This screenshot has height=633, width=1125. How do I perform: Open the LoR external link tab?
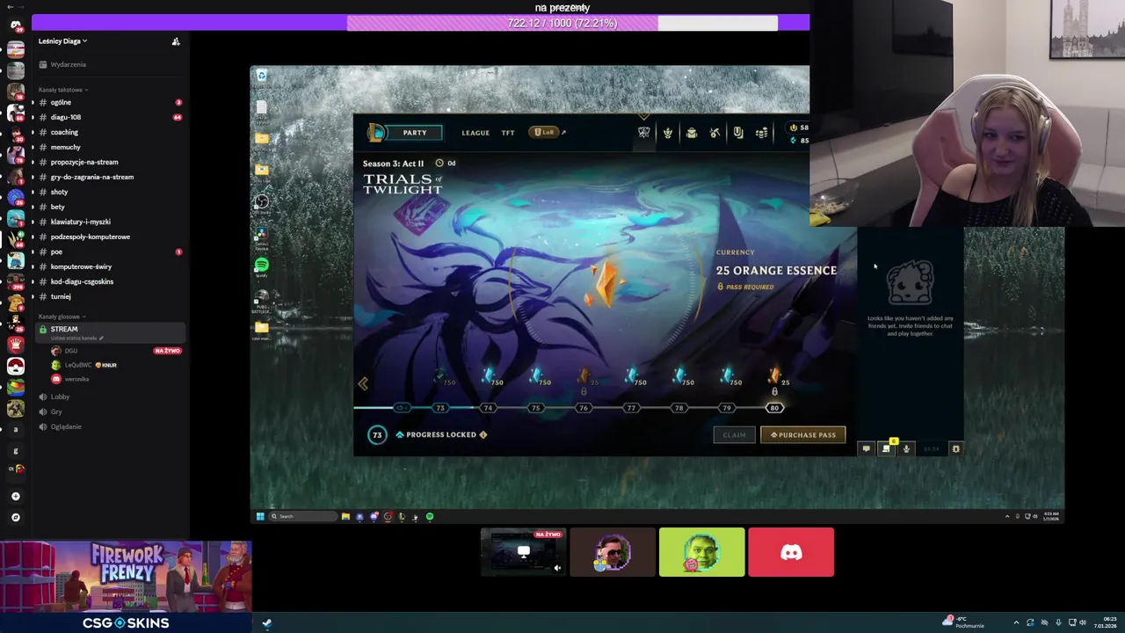pos(548,133)
